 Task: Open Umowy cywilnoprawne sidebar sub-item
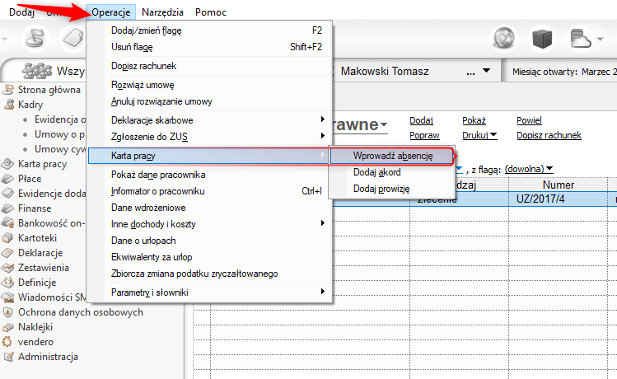[x=59, y=149]
